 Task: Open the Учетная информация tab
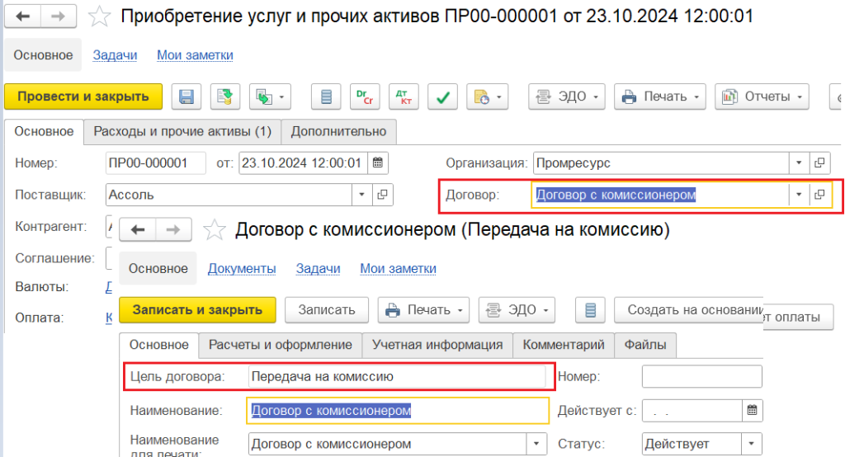(x=437, y=345)
